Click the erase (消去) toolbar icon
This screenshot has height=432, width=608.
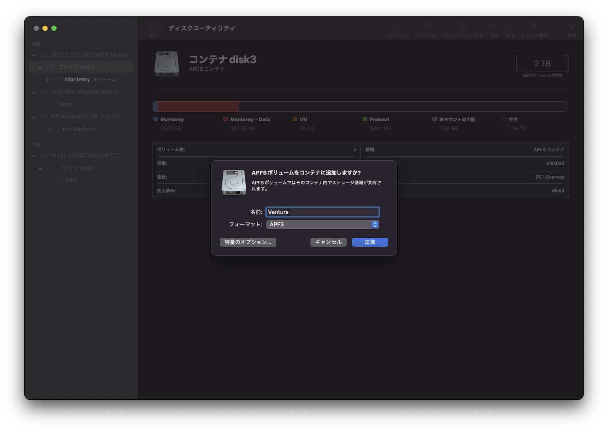493,26
